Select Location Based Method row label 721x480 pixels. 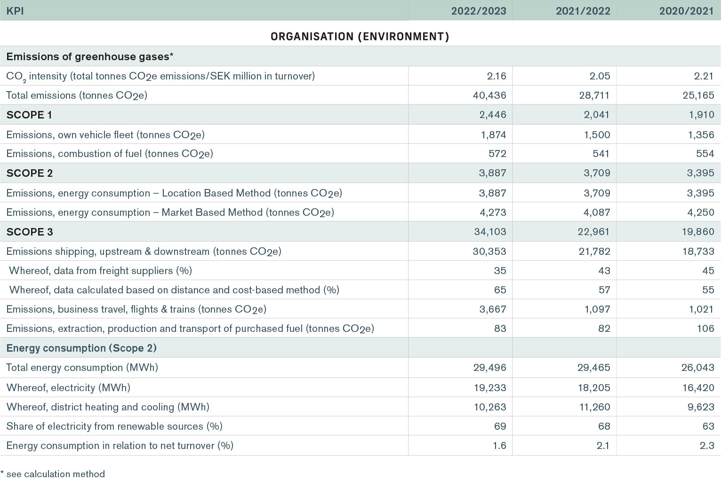[174, 193]
